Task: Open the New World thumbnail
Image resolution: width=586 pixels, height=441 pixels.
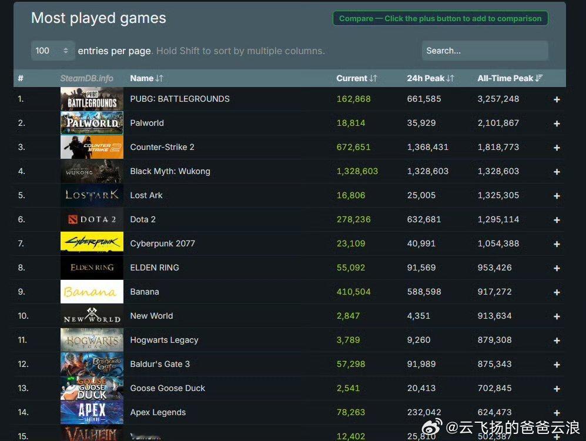Action: tap(92, 316)
